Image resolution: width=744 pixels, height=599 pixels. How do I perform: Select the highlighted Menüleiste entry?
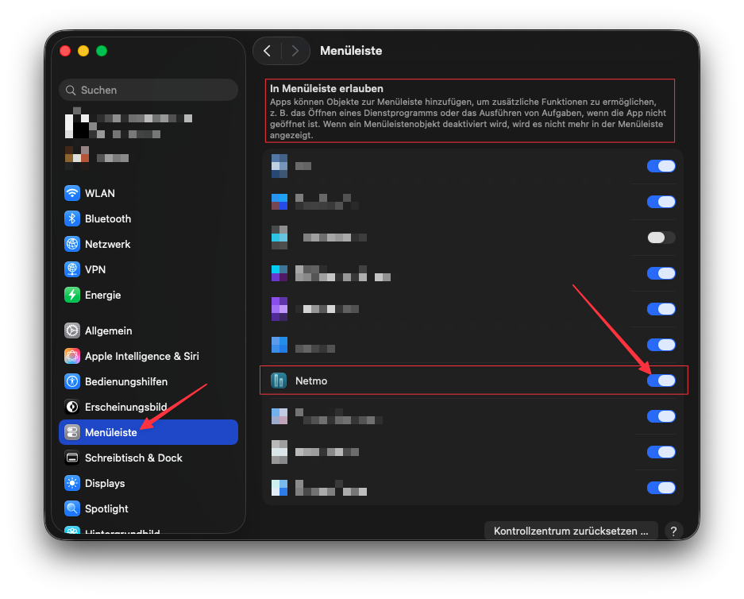(148, 432)
